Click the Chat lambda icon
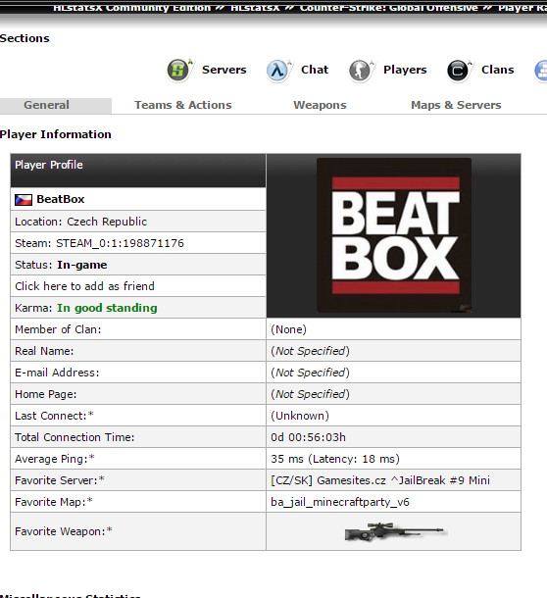This screenshot has width=547, height=598. (x=278, y=71)
